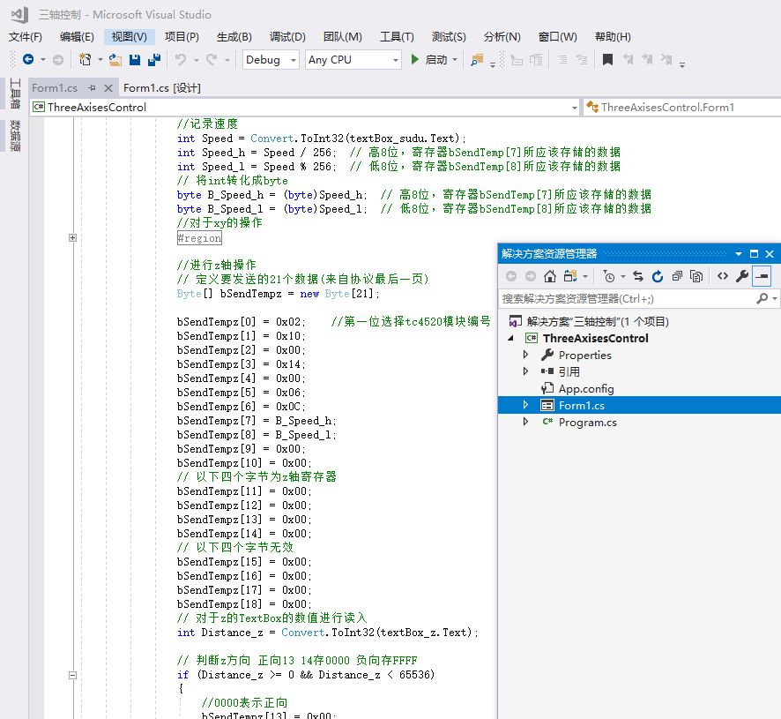781x719 pixels.
Task: Select the Properties item in the tree
Action: tap(584, 355)
